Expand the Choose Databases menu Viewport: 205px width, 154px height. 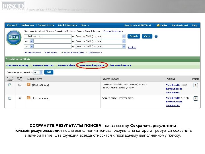[x=113, y=31]
